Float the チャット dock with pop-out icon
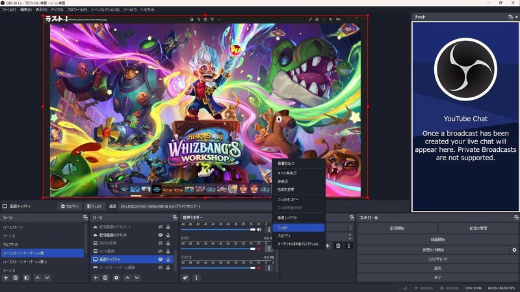This screenshot has width=520, height=292. (x=510, y=17)
